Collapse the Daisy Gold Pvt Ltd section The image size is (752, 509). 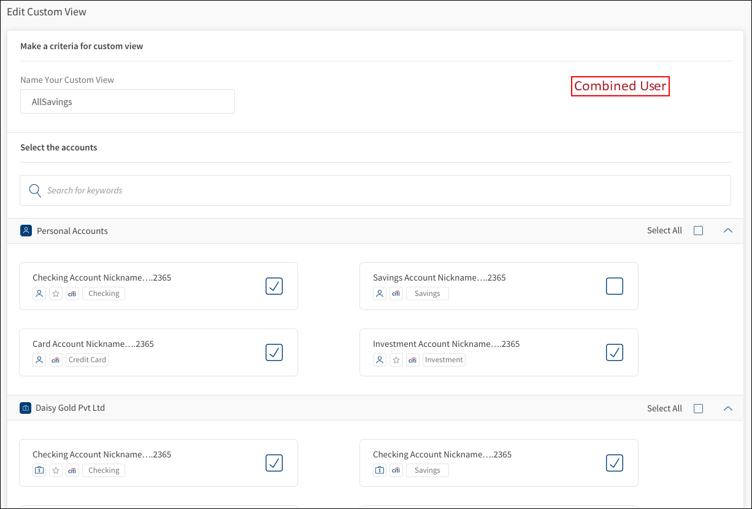[x=728, y=408]
